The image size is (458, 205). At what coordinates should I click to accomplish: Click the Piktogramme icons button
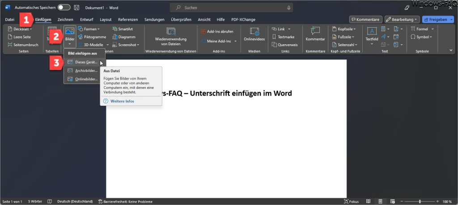pos(92,37)
